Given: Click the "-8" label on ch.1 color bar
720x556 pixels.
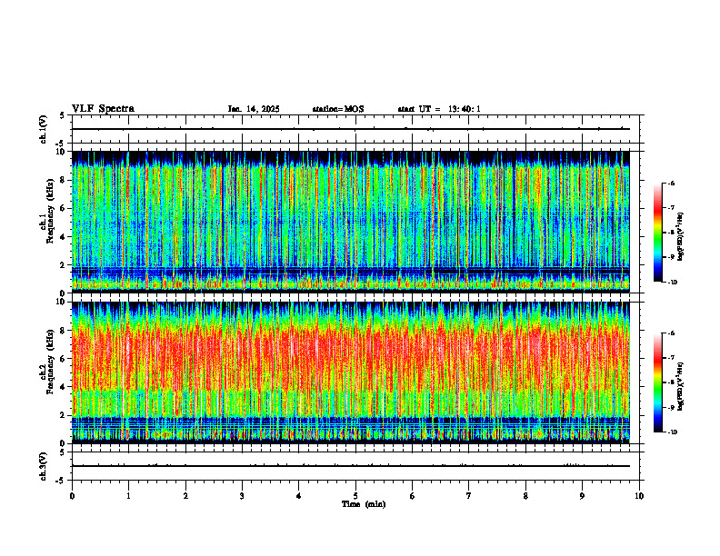Looking at the screenshot, I should click(671, 233).
